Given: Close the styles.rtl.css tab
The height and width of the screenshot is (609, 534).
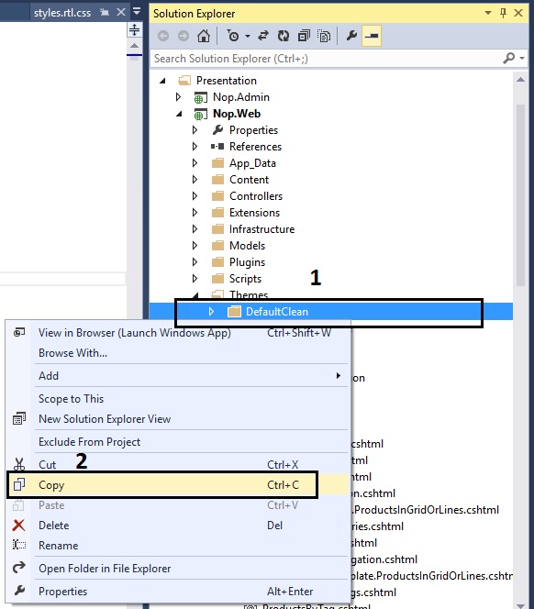Looking at the screenshot, I should pos(121,13).
